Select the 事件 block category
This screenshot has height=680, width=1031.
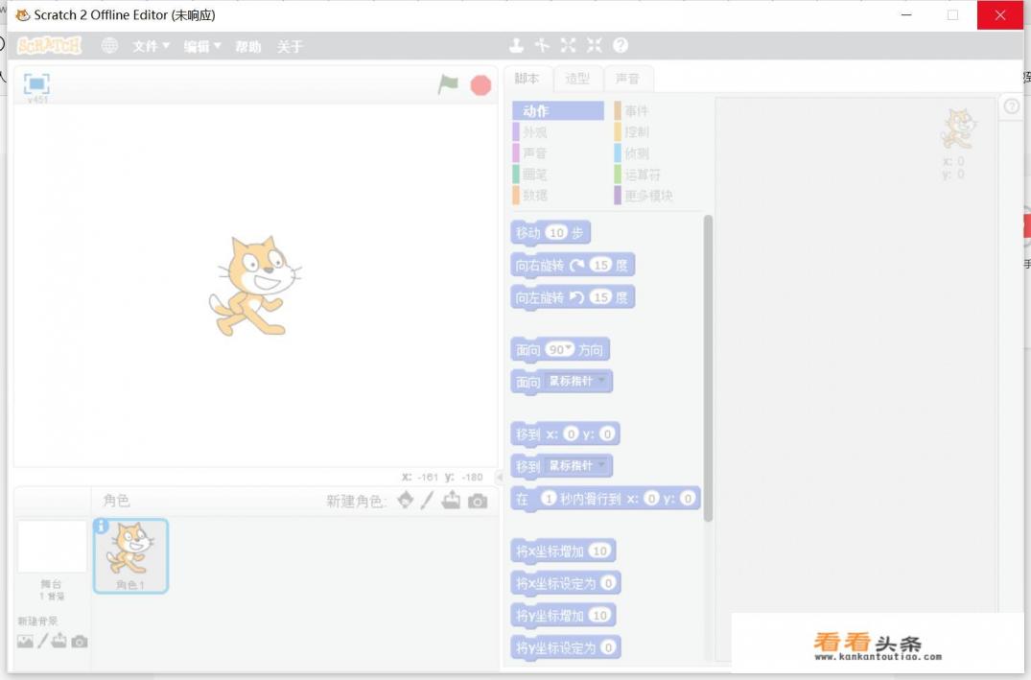click(x=638, y=110)
